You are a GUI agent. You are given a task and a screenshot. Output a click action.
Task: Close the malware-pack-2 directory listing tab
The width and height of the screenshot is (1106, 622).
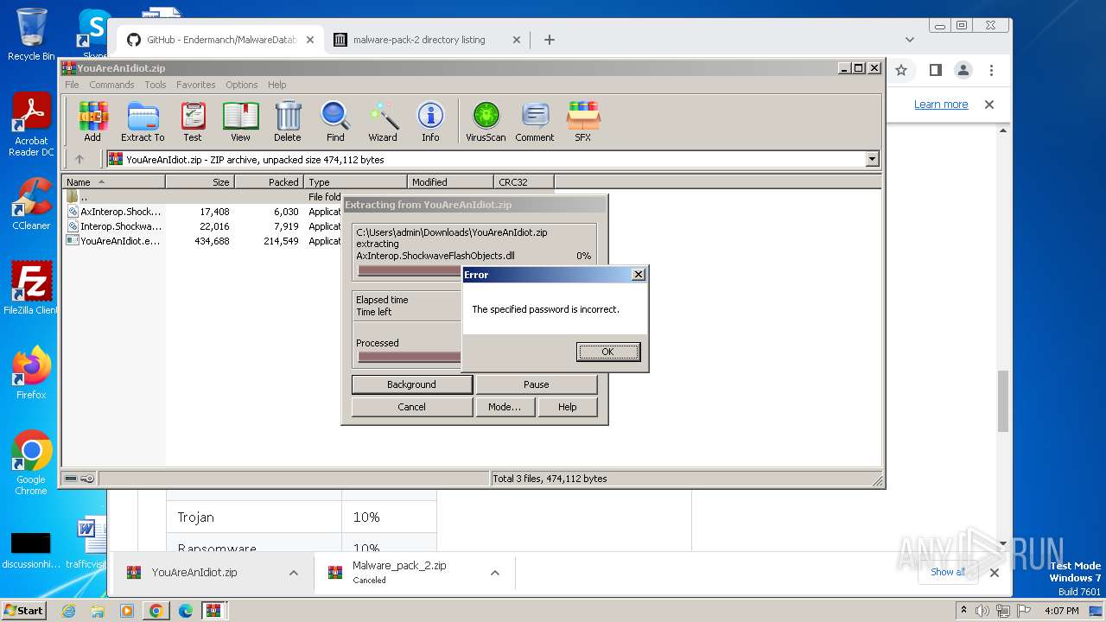(x=517, y=40)
